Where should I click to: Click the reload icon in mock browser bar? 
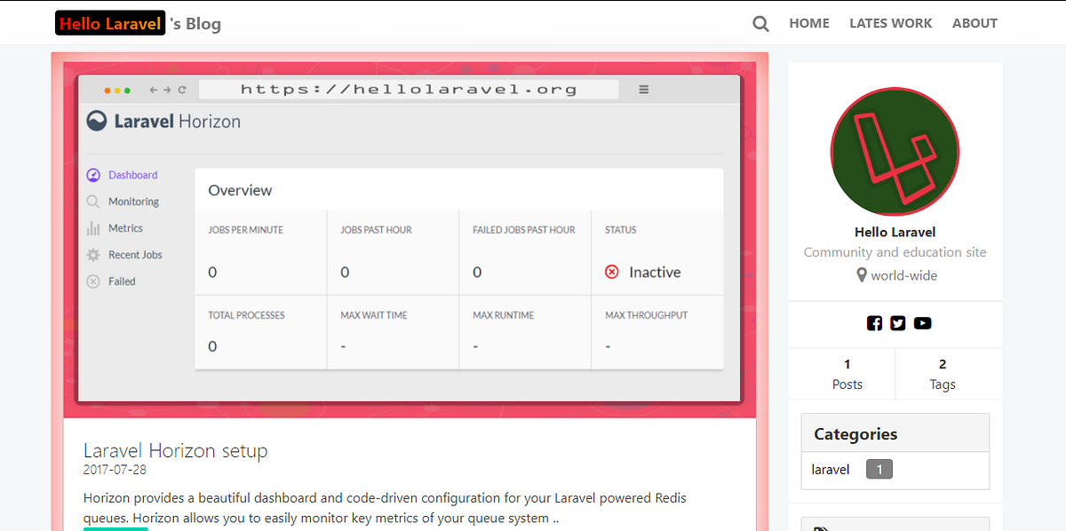tap(180, 89)
